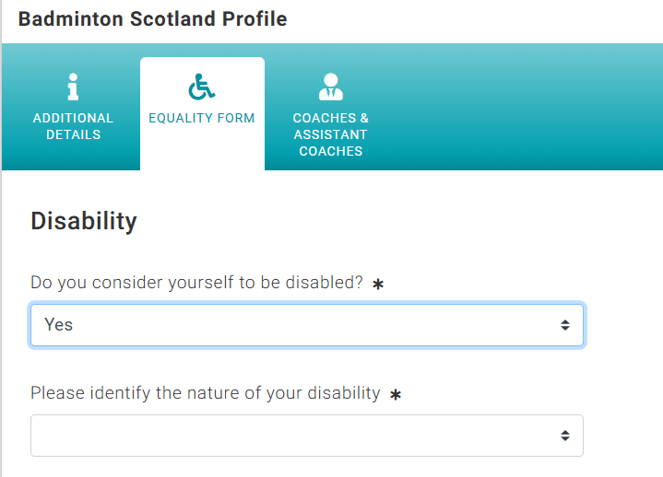663x477 pixels.
Task: Click the Disability section heading
Action: tap(84, 221)
